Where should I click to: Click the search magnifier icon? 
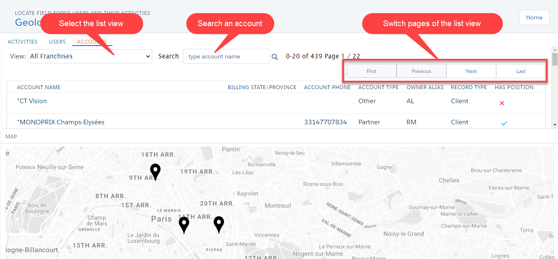coord(275,56)
